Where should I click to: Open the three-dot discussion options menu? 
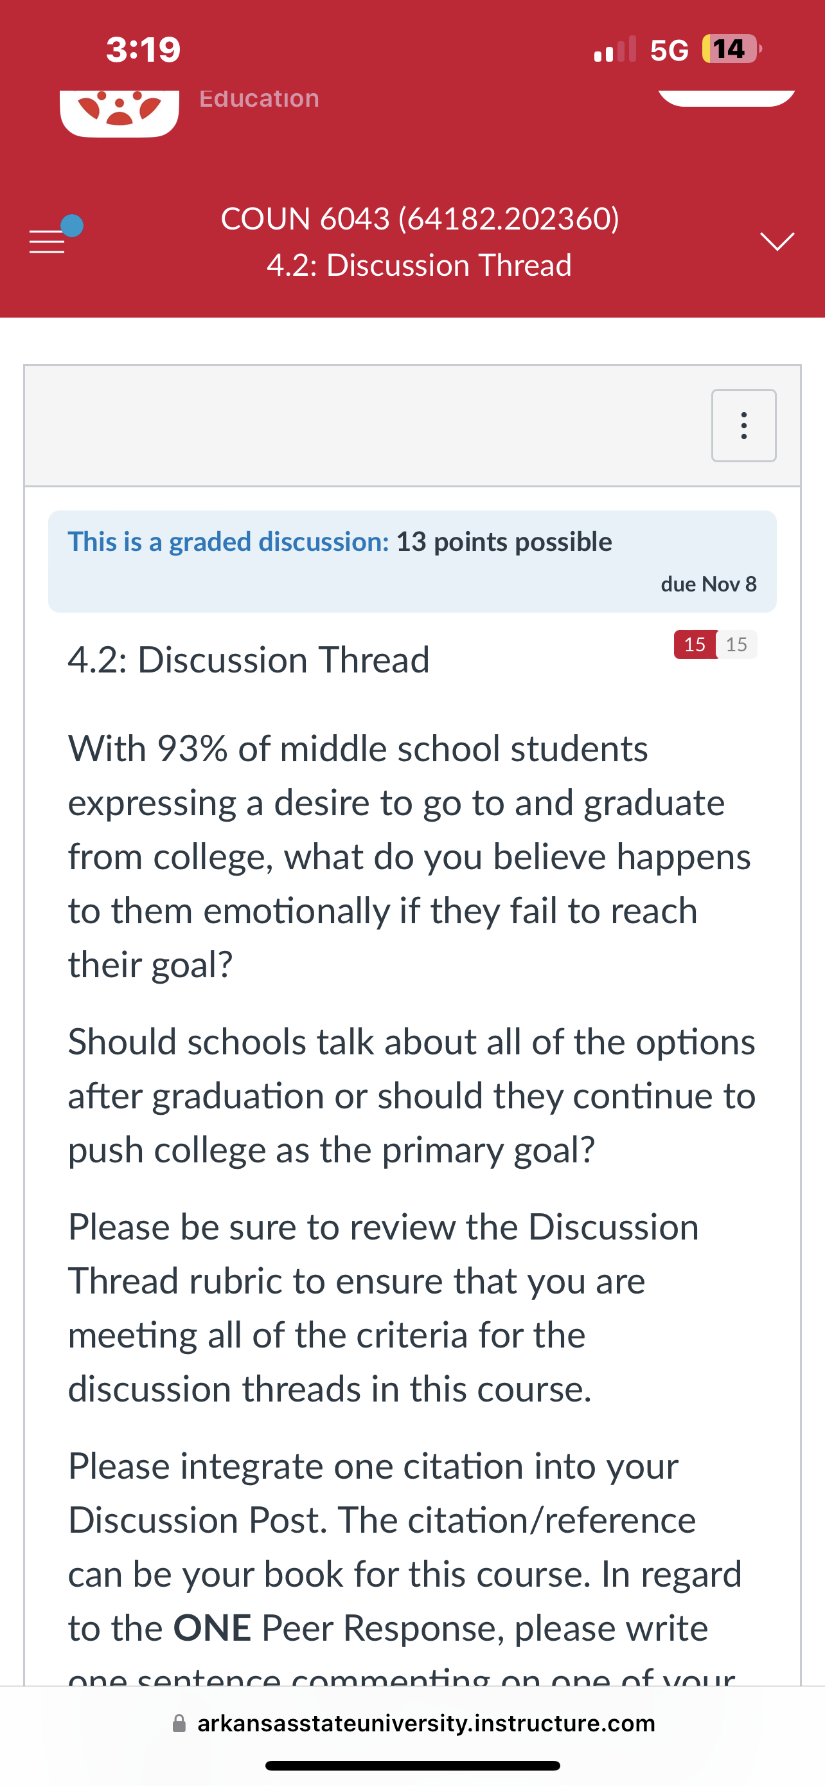pyautogui.click(x=743, y=426)
